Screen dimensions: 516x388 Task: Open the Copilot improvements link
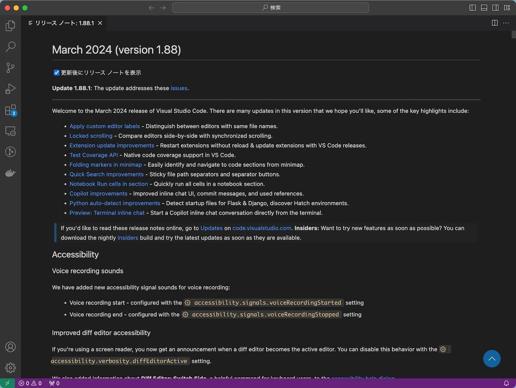coord(98,194)
